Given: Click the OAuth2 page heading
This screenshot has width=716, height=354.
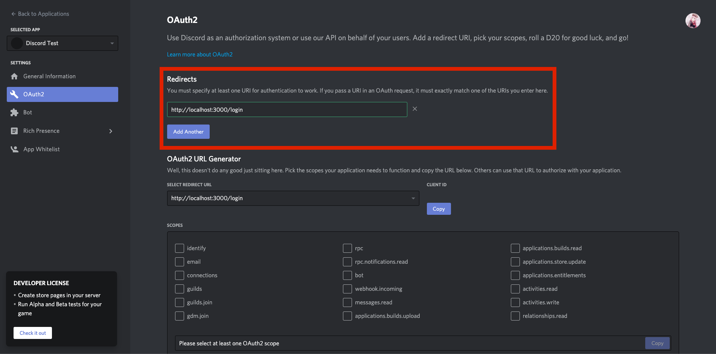Looking at the screenshot, I should click(182, 20).
